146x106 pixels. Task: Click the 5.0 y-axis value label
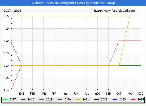click(6, 16)
